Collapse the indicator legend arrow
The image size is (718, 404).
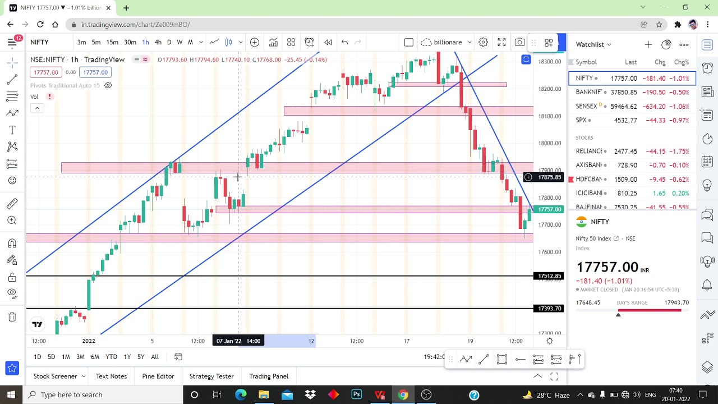point(37,108)
